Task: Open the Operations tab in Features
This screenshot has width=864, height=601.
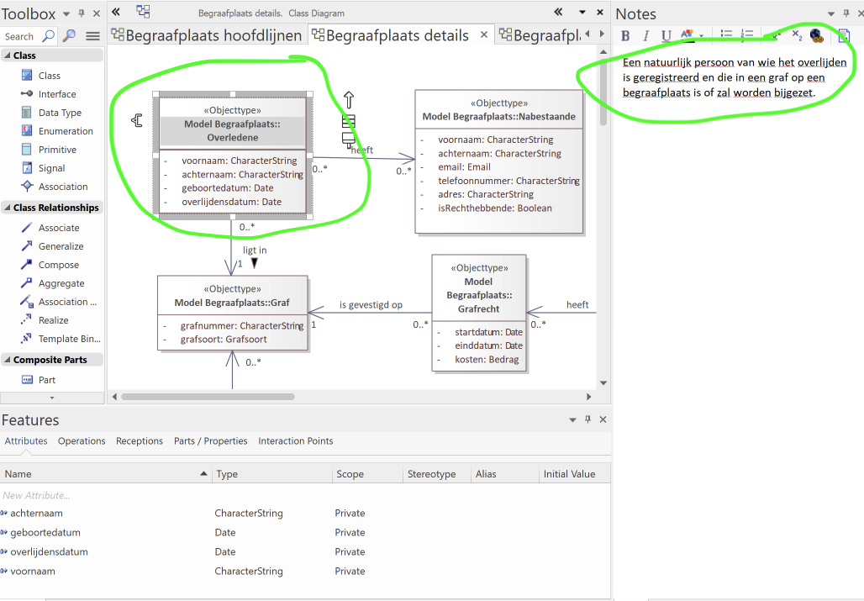Action: (82, 441)
